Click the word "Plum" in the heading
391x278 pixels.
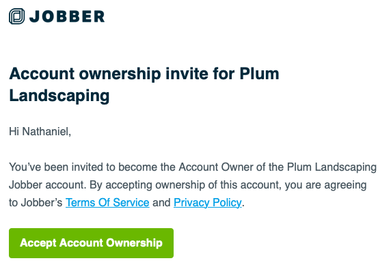(259, 74)
